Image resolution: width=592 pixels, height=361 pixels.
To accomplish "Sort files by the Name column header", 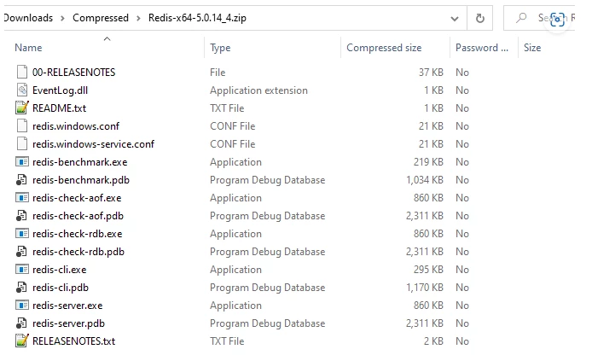I will point(28,48).
